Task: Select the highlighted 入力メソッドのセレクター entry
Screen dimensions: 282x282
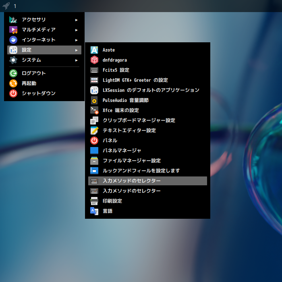Action: tap(147, 181)
